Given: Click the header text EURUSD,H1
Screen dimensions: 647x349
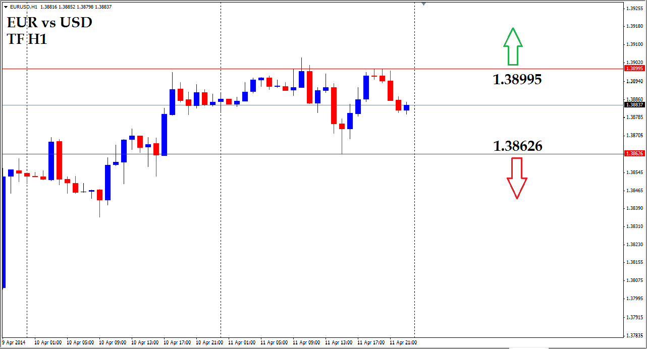Looking at the screenshot, I should (23, 7).
